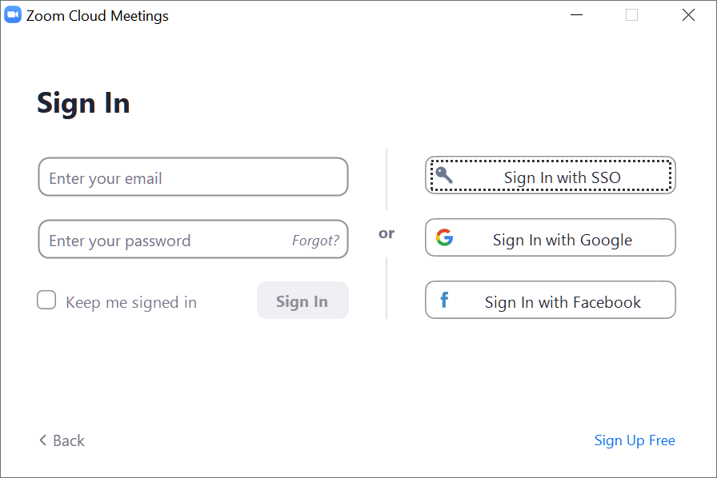Viewport: 717px width, 478px height.
Task: Enable Keep me signed in checkbox
Action: (46, 301)
